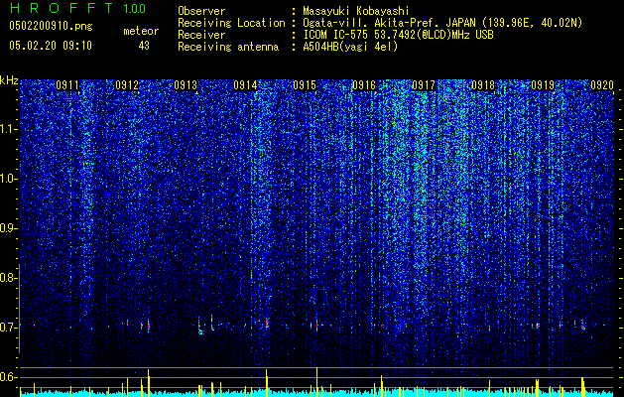The height and width of the screenshot is (397, 624).
Task: Click the version number 1.0.0
Action: (x=135, y=9)
